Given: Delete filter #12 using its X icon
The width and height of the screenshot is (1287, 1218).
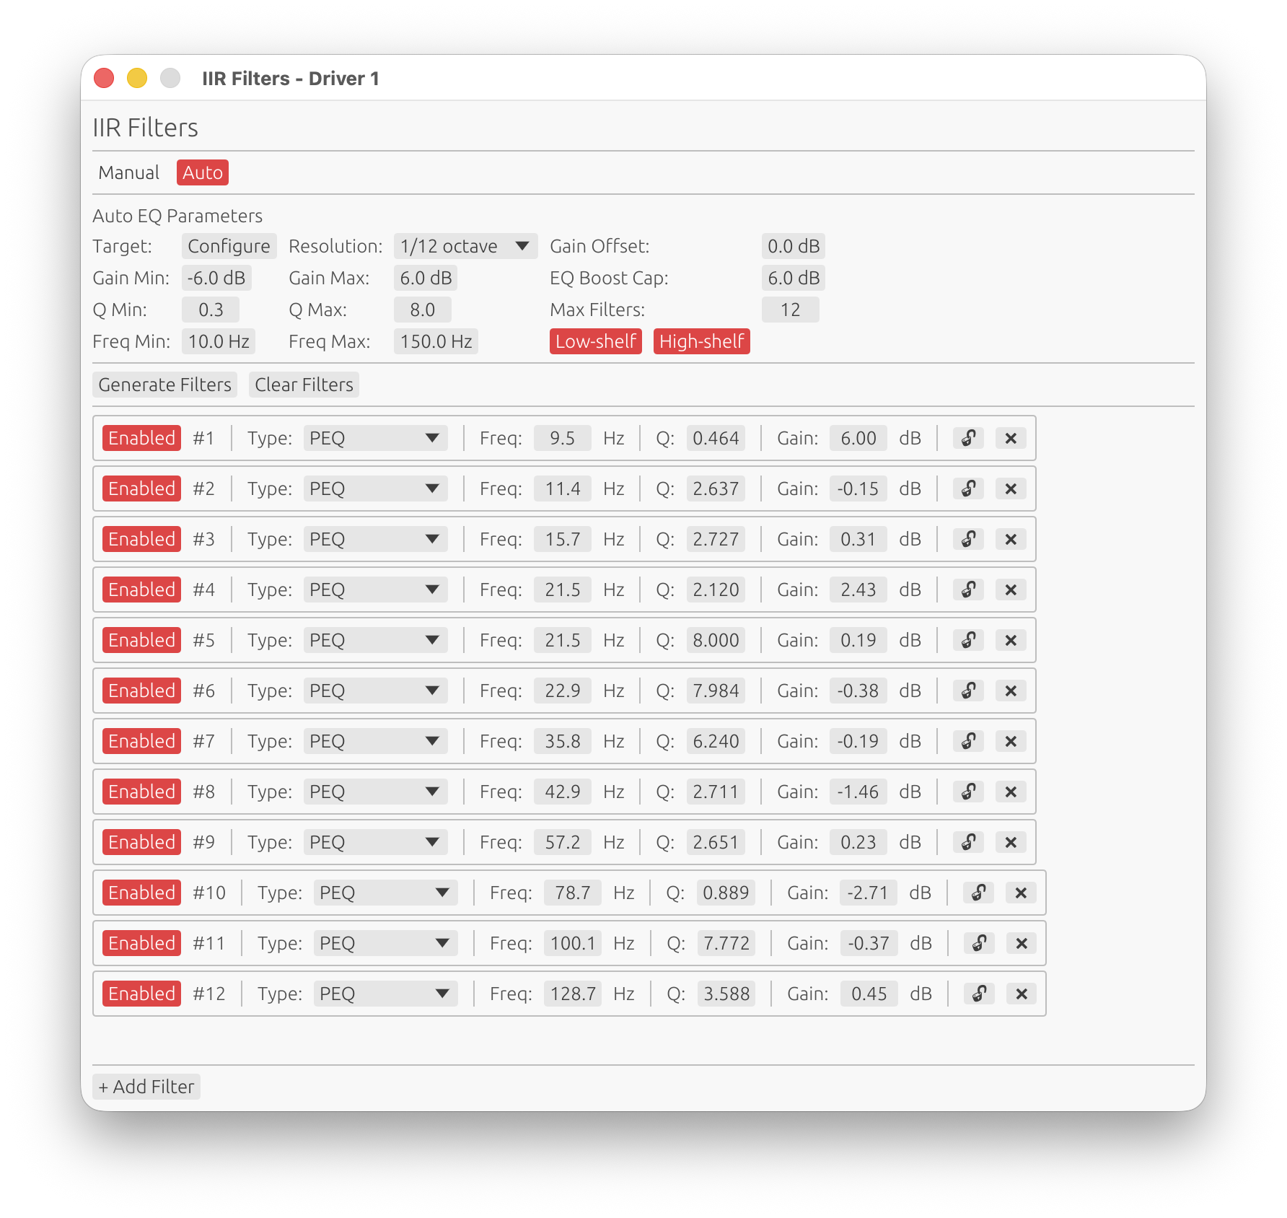Looking at the screenshot, I should point(1021,994).
